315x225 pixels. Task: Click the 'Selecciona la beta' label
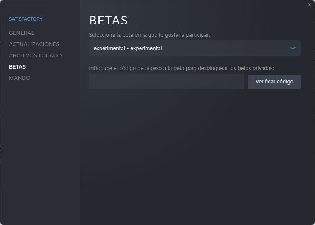[x=150, y=35]
